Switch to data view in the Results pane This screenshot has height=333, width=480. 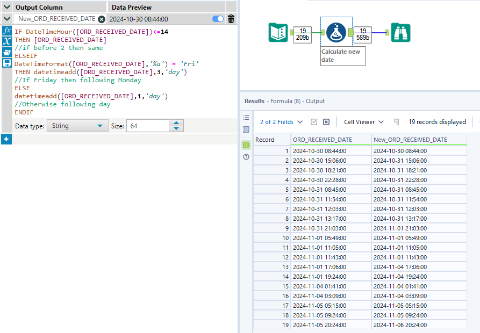pyautogui.click(x=246, y=144)
